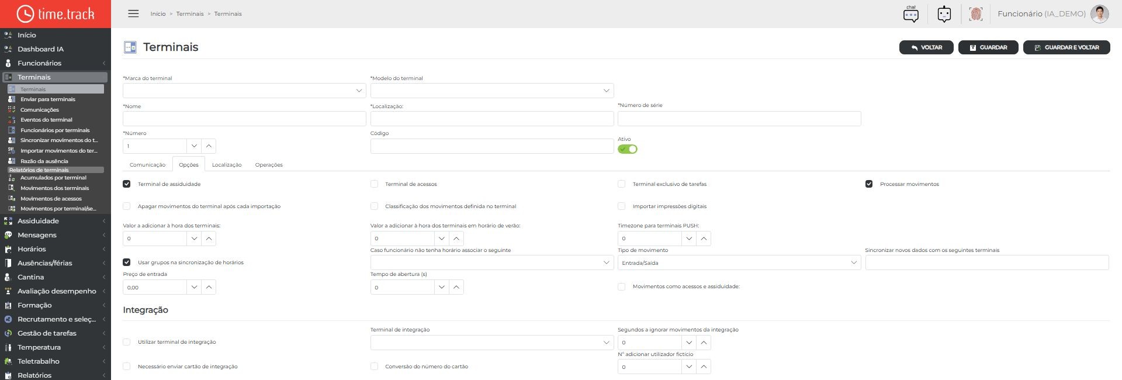This screenshot has width=1122, height=380.
Task: Focus the Nome input field
Action: click(x=244, y=119)
